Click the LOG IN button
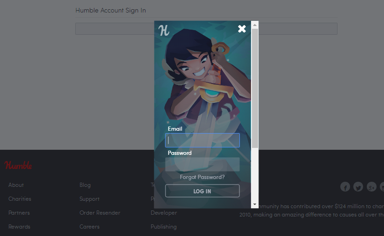Image resolution: width=384 pixels, height=236 pixels. (202, 191)
